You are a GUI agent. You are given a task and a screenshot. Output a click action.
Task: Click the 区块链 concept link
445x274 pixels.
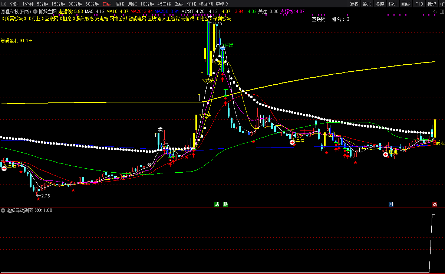click(x=154, y=18)
